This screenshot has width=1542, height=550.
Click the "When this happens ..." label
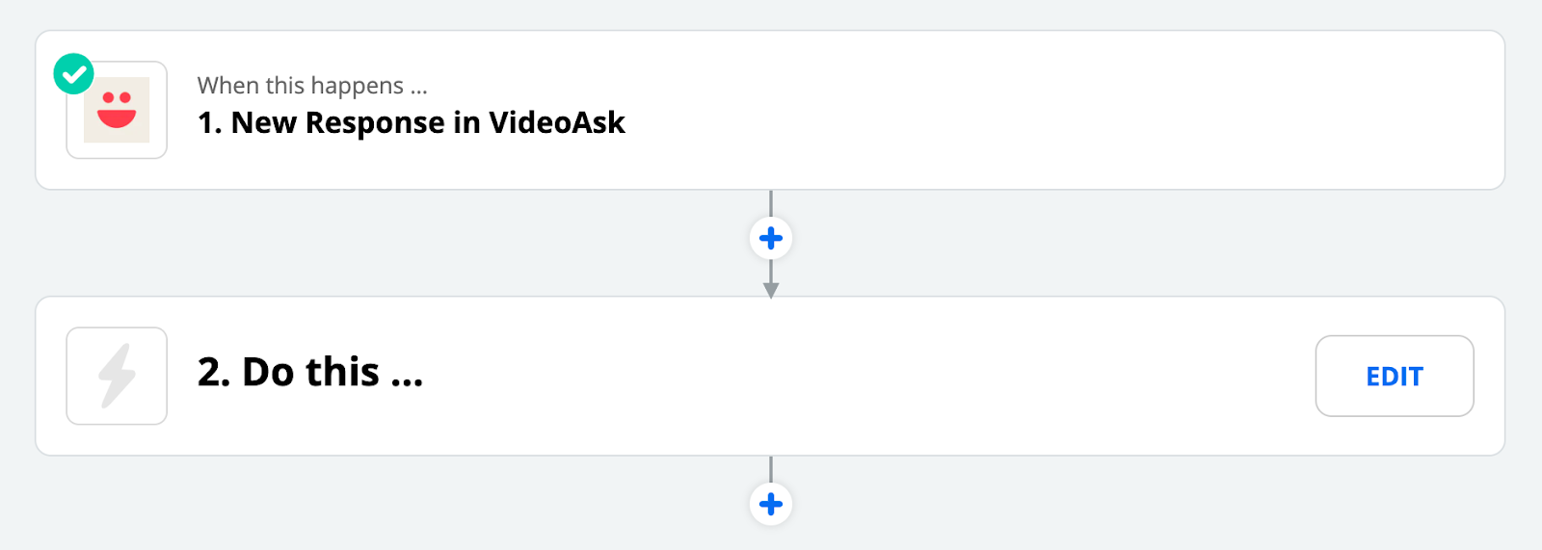312,86
